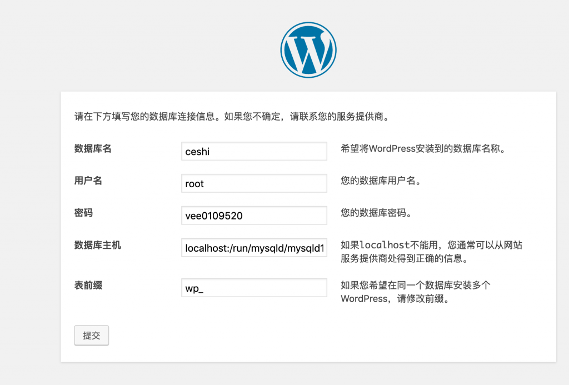Click the hint 您的数据库用户名
The image size is (569, 385).
[x=381, y=181]
